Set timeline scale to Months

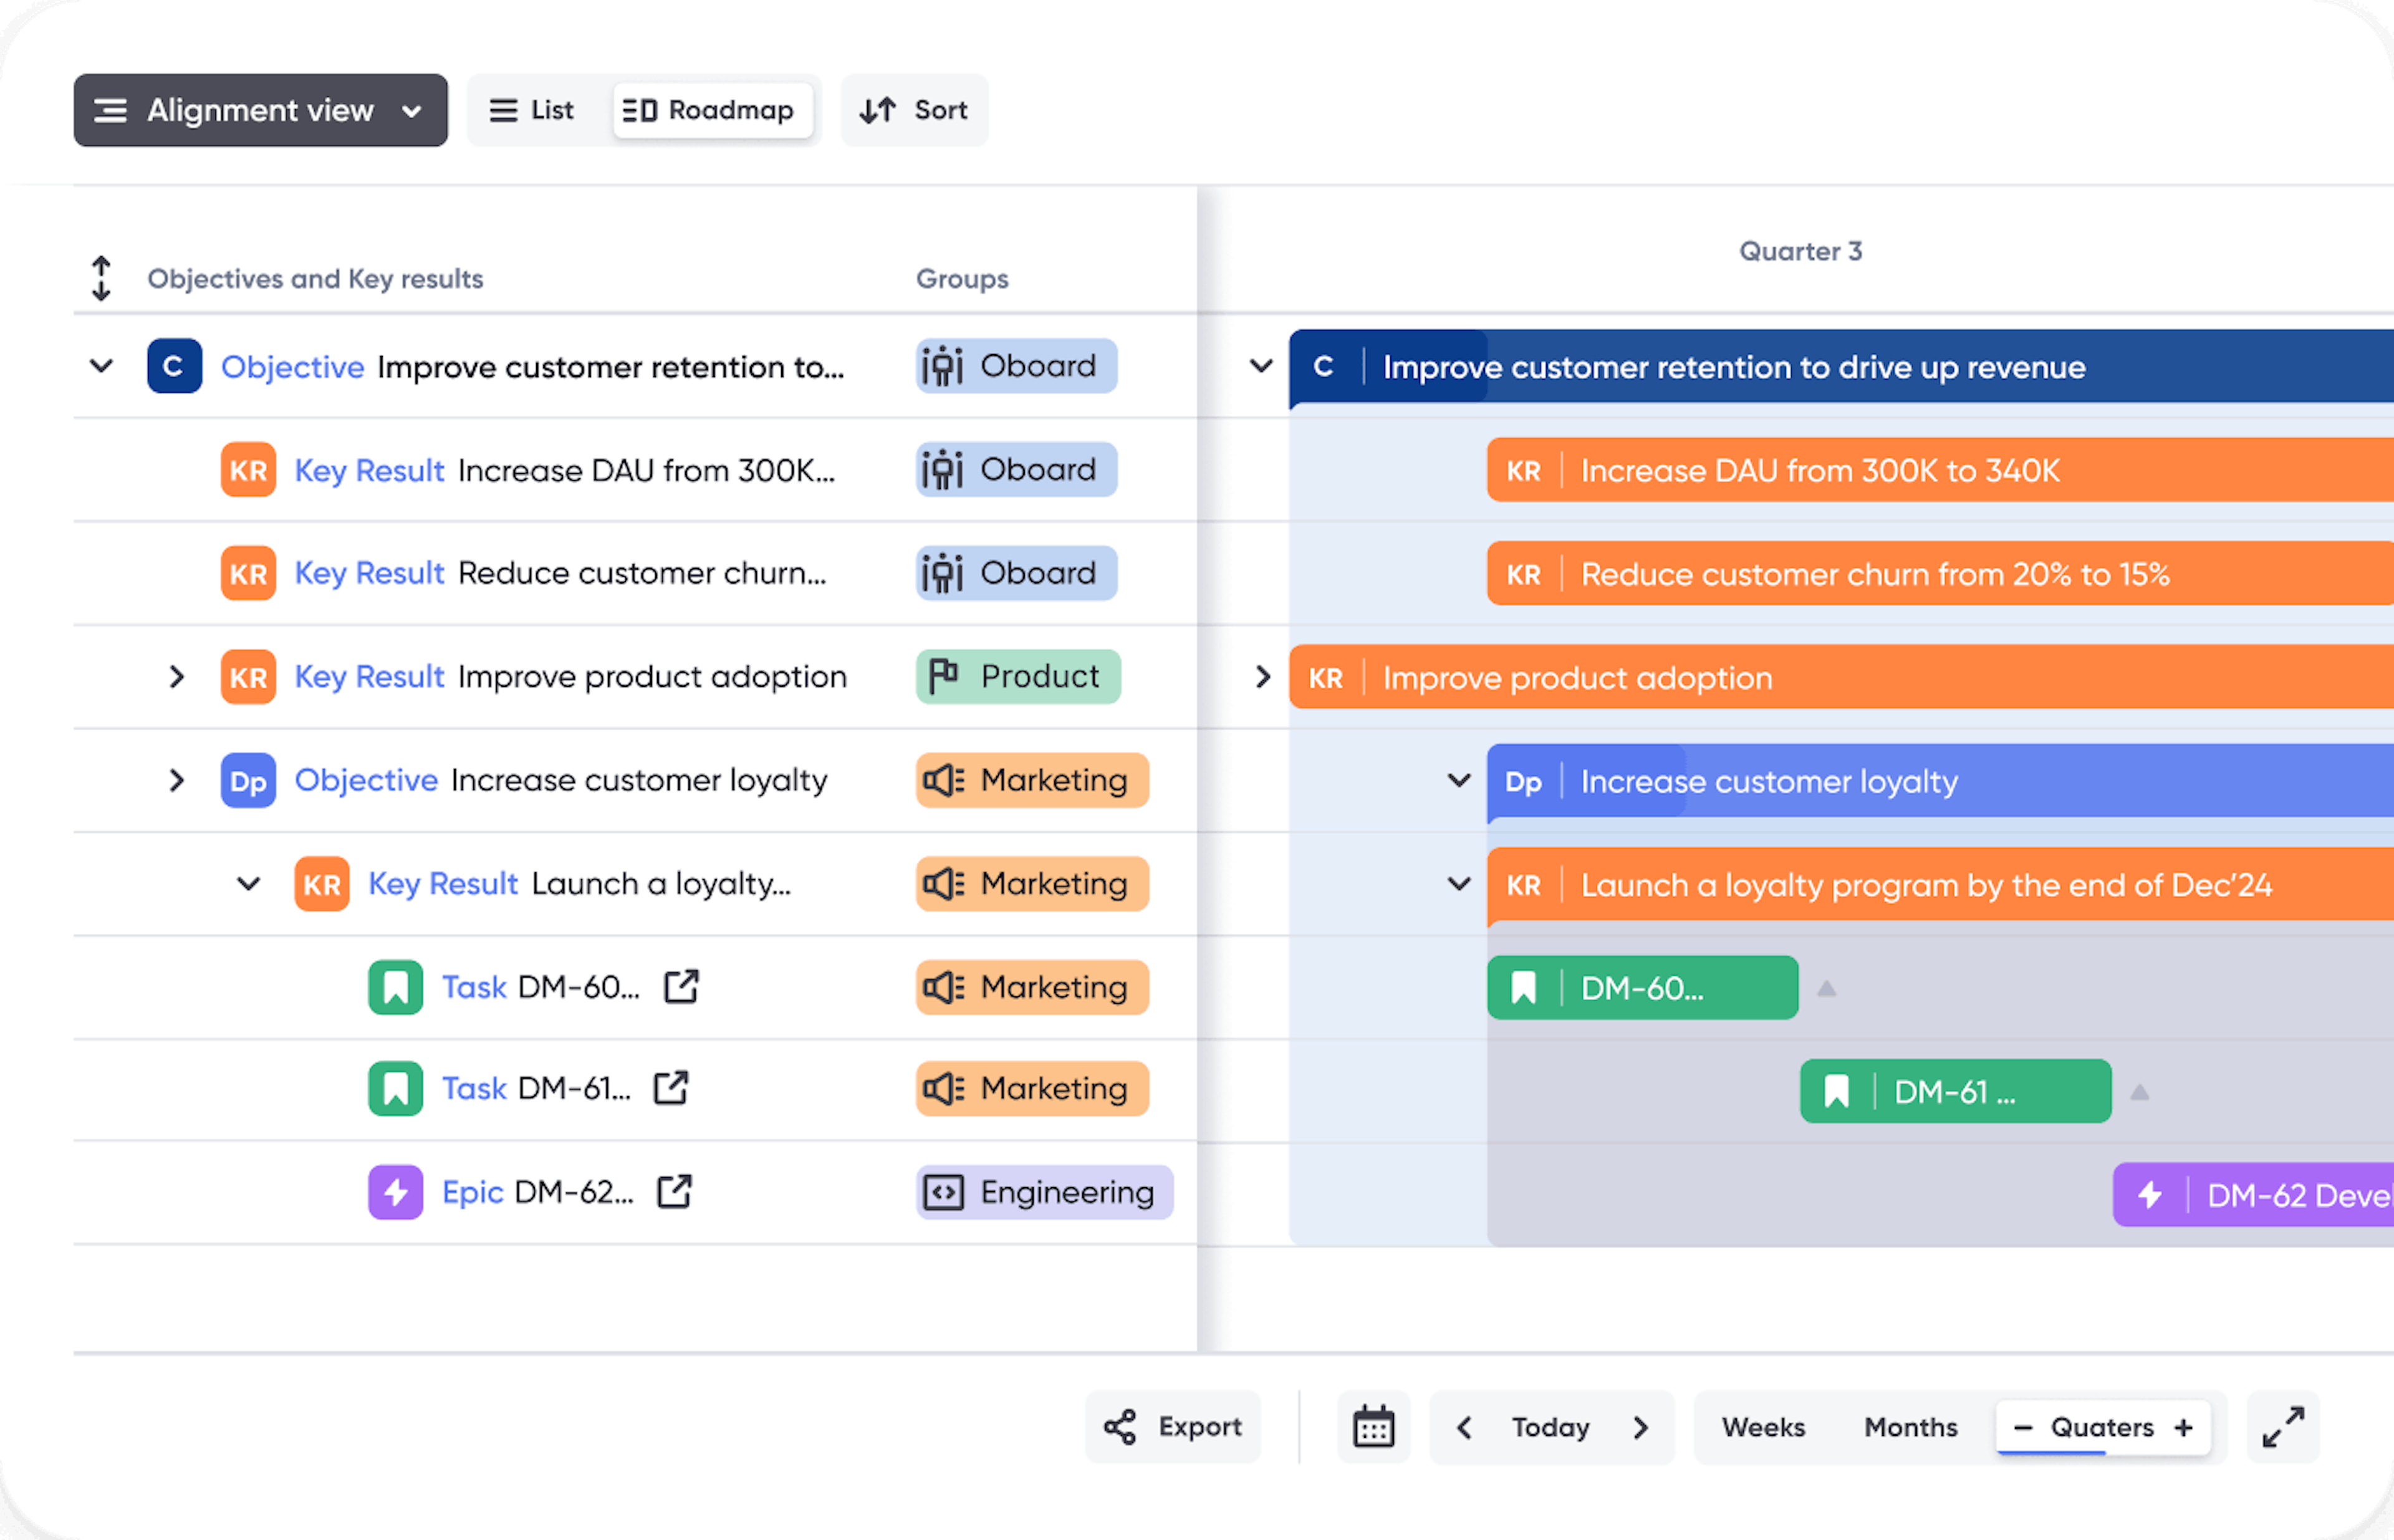pyautogui.click(x=1910, y=1427)
